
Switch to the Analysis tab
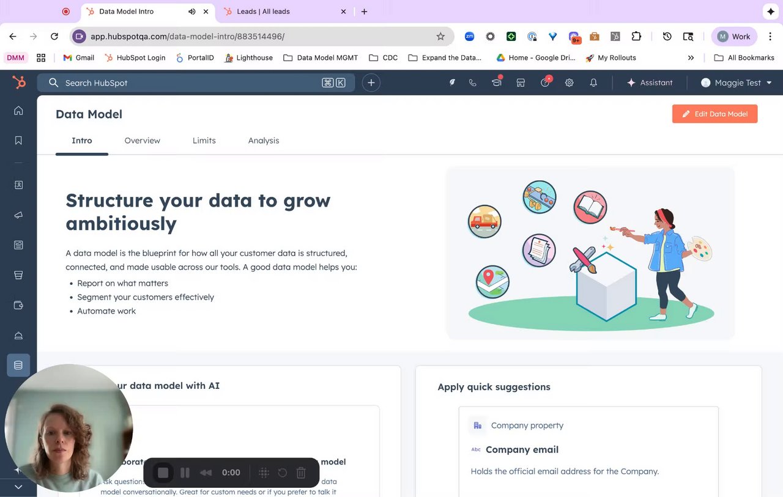point(264,141)
